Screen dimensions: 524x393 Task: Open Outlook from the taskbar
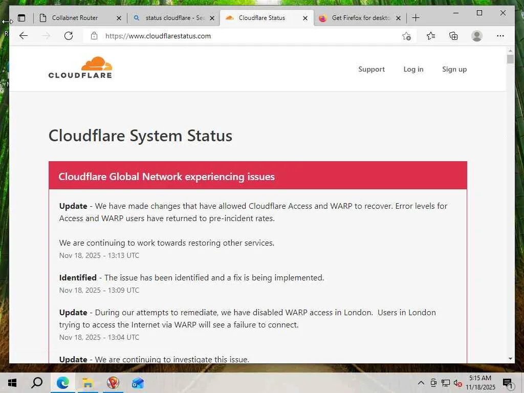pos(138,383)
